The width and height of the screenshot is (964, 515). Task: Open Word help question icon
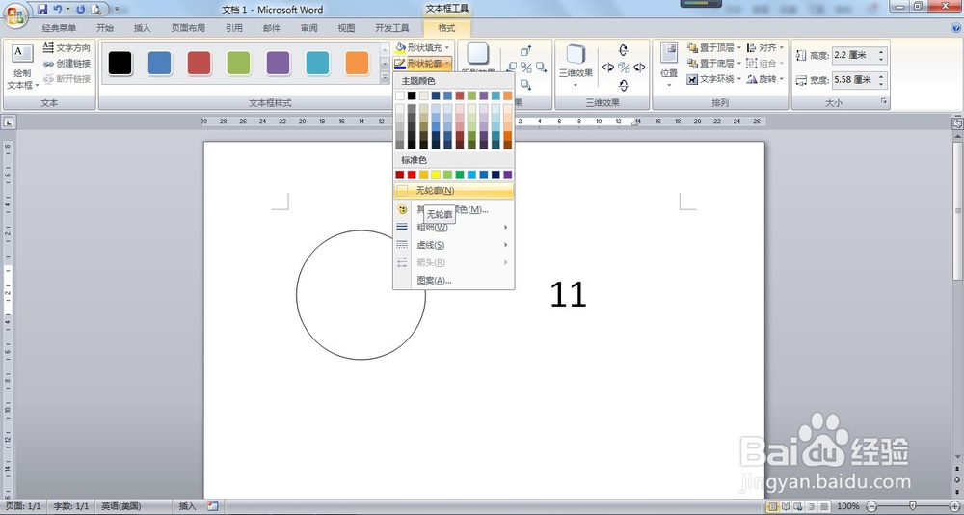[956, 28]
